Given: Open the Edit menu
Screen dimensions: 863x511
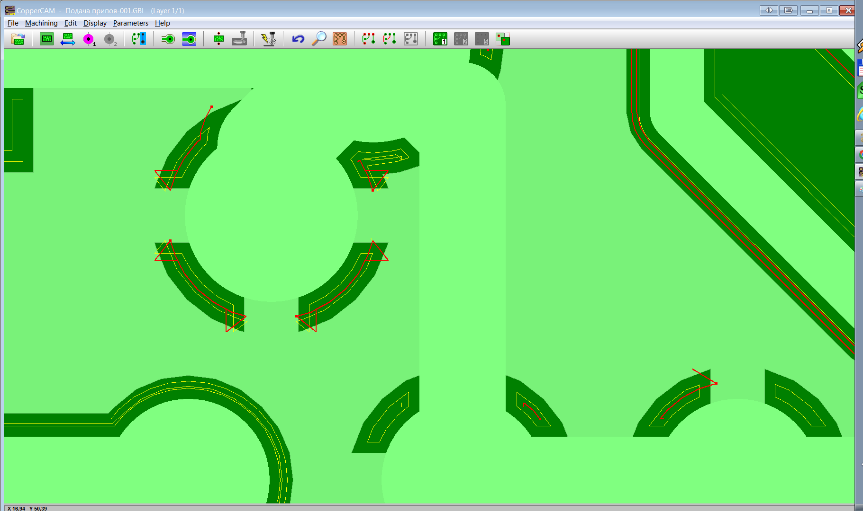Looking at the screenshot, I should point(71,23).
